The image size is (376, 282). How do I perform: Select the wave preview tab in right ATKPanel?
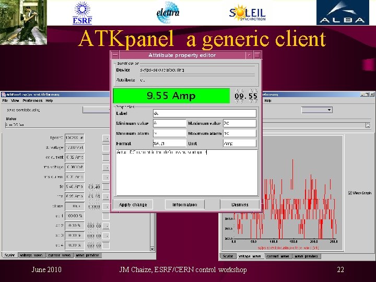click(x=306, y=256)
